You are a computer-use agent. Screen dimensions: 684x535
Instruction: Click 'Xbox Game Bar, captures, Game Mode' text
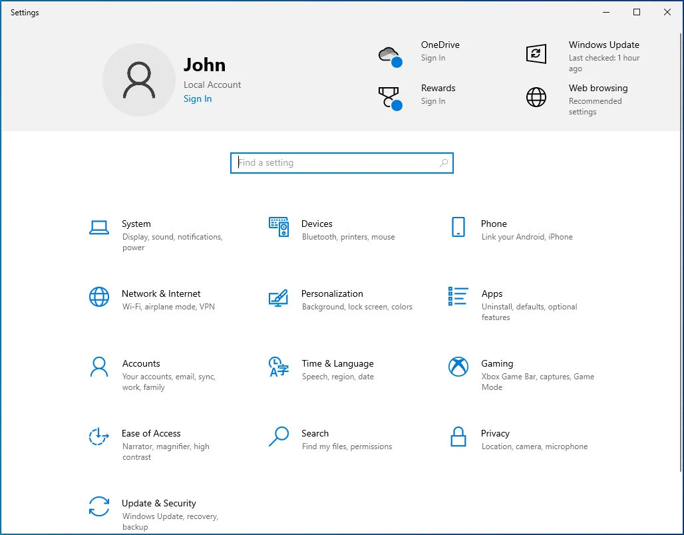pos(538,381)
